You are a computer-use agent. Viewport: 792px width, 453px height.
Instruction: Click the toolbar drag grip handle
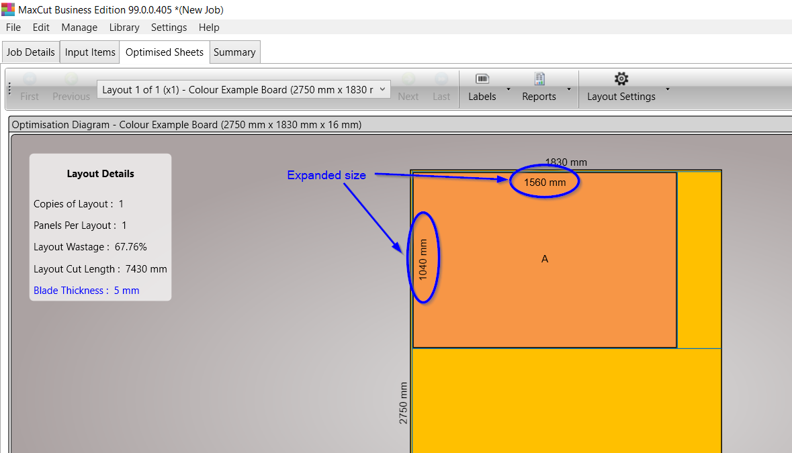(x=9, y=89)
